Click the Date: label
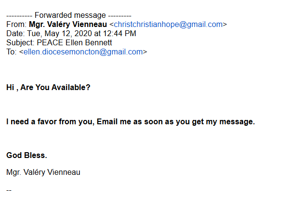Viewport: 288px width, 197px height. (x=15, y=34)
